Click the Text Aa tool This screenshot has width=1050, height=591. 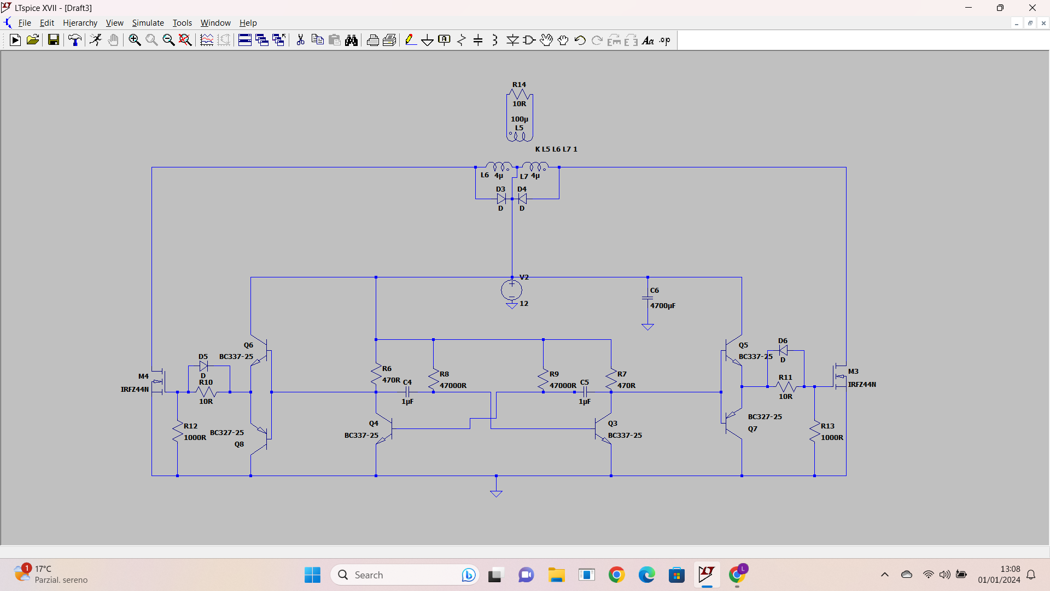[648, 40]
